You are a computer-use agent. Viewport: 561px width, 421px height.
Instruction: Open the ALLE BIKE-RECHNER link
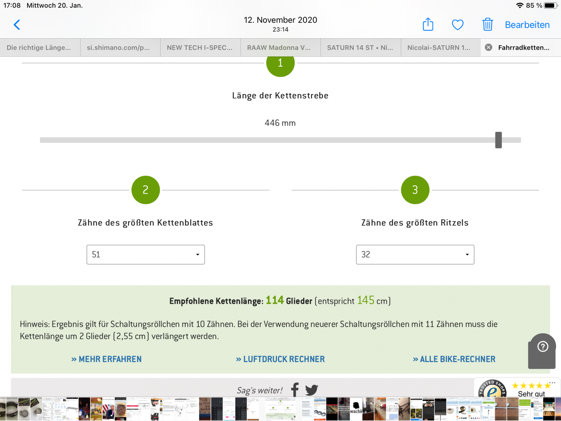pyautogui.click(x=454, y=359)
